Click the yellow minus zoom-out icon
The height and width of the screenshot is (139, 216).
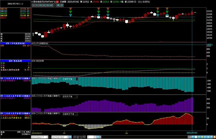[199, 137]
